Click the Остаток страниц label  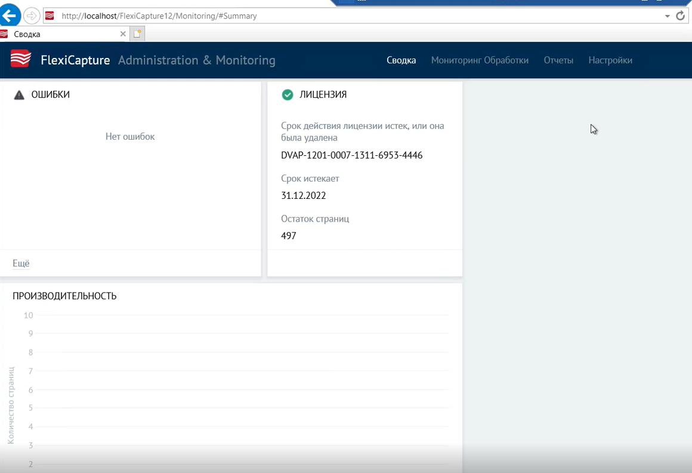tap(315, 219)
